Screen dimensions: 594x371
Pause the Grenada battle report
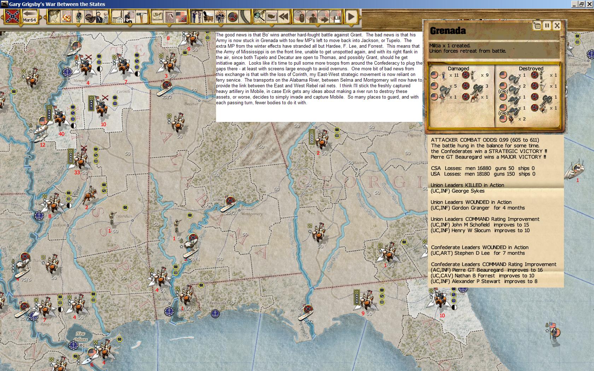tap(547, 25)
